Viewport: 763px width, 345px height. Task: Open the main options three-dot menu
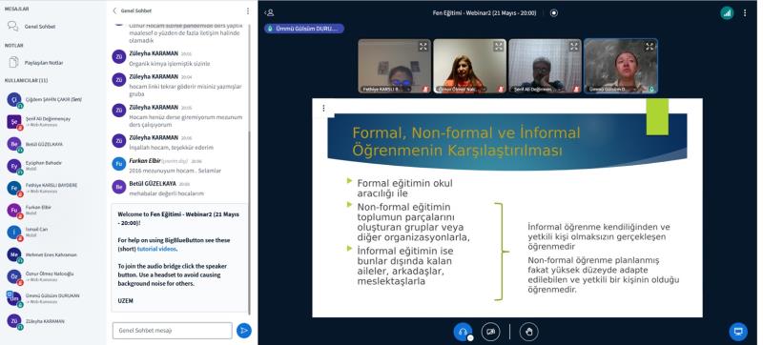point(745,13)
